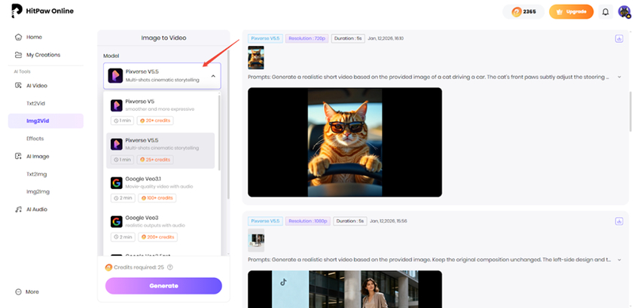
Task: Play the woman TikTok video preview
Action: coord(345,289)
